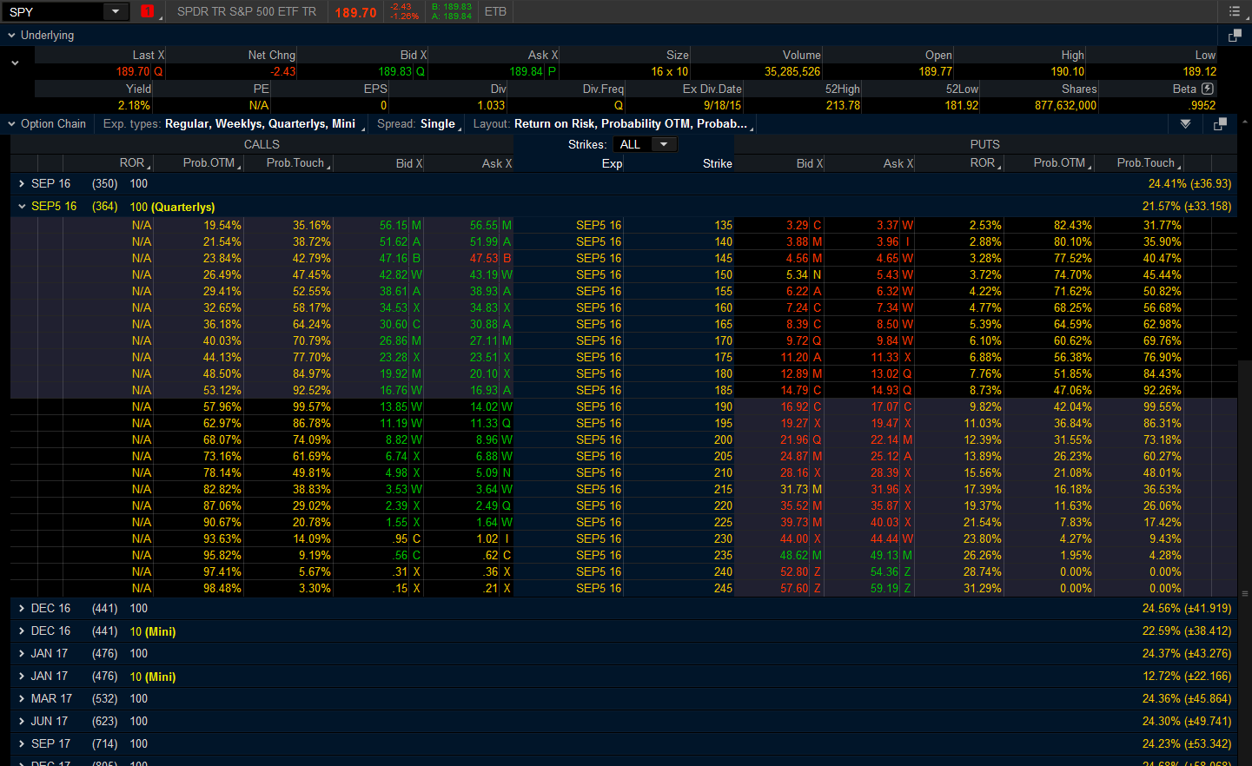Click the strike 200 cell
This screenshot has width=1252, height=766.
723,439
